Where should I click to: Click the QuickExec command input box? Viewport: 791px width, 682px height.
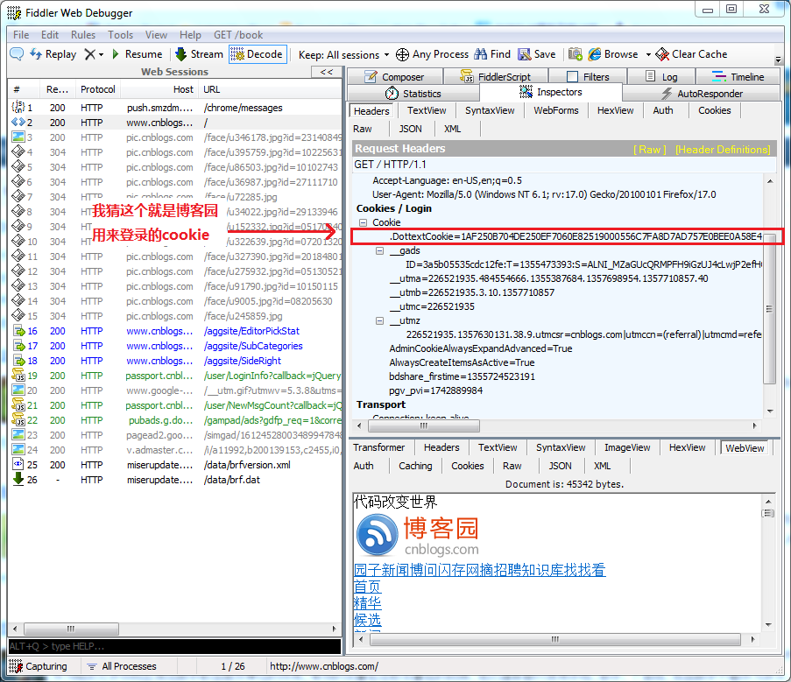tap(174, 646)
